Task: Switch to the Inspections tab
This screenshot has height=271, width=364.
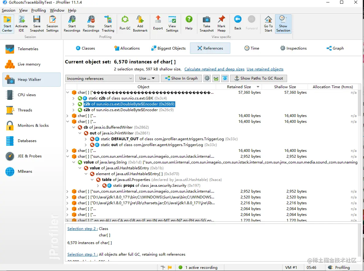Action: pos(294,48)
